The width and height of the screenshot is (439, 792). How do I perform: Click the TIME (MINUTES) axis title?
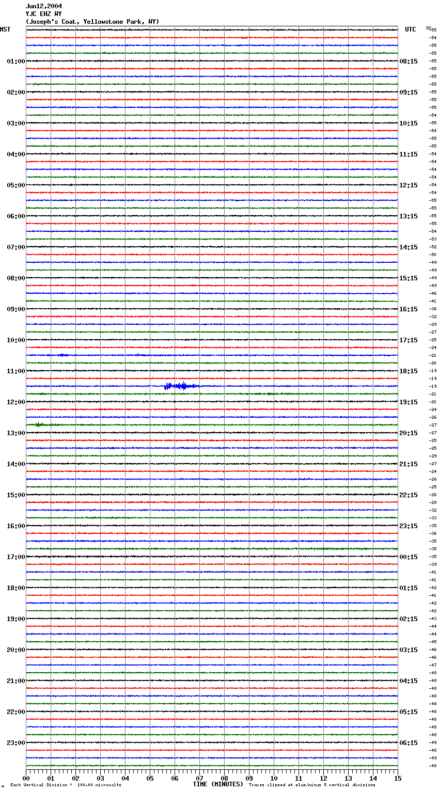218,784
